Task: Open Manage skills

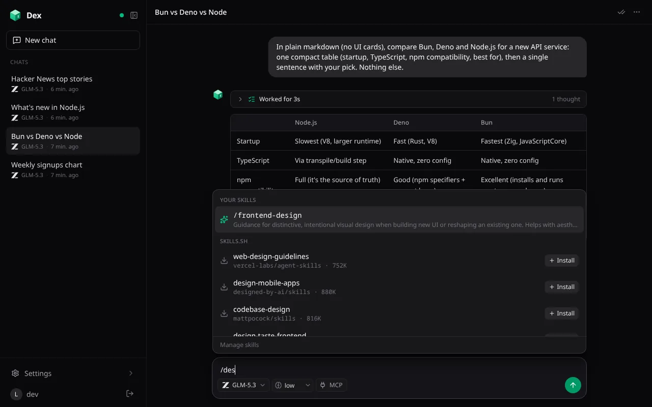Action: click(x=239, y=345)
